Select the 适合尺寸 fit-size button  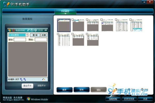point(27,86)
